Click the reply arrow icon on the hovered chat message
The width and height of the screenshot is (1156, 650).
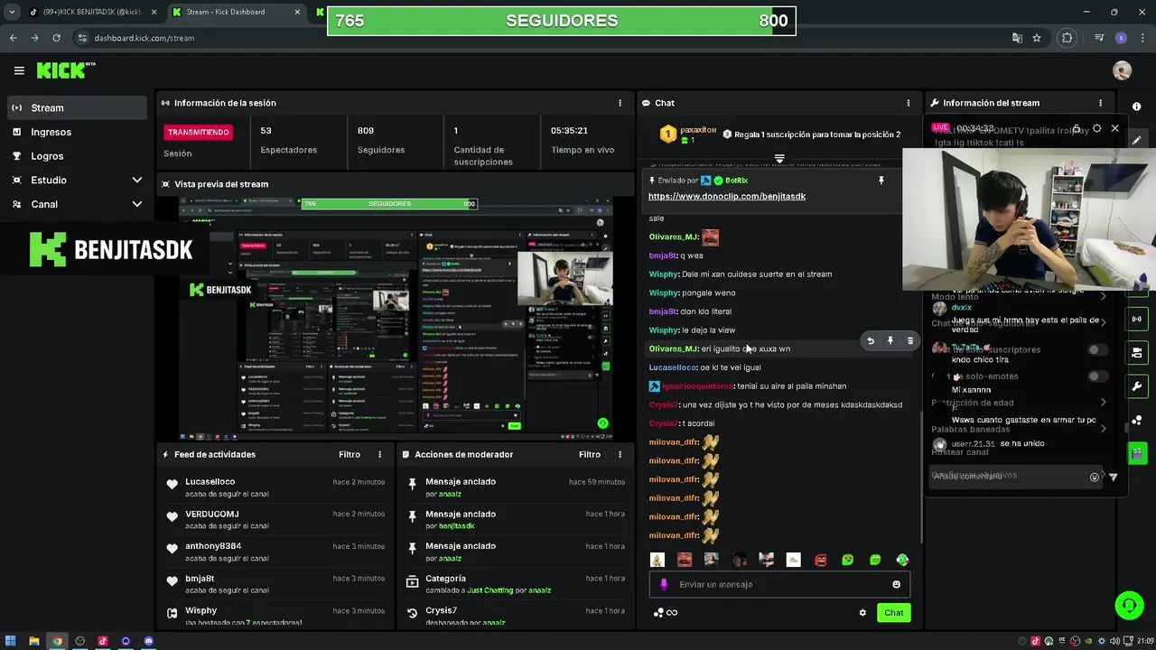pos(871,341)
